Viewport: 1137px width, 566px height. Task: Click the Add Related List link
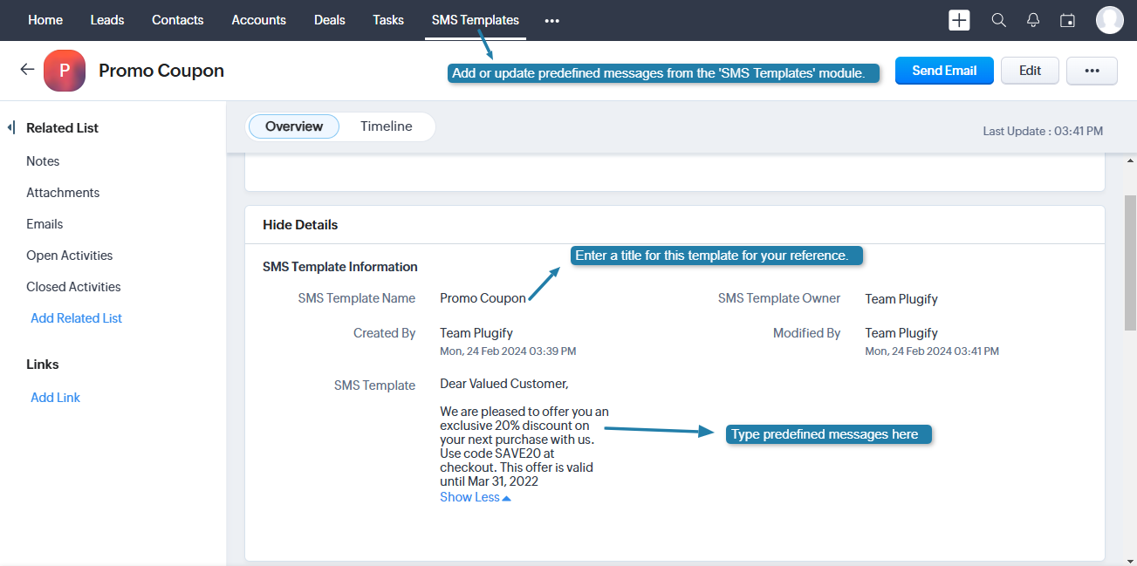[76, 318]
